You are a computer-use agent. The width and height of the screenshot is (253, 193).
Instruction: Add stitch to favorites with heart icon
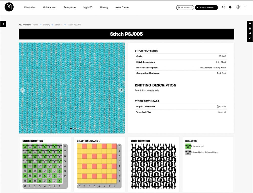click(x=250, y=23)
